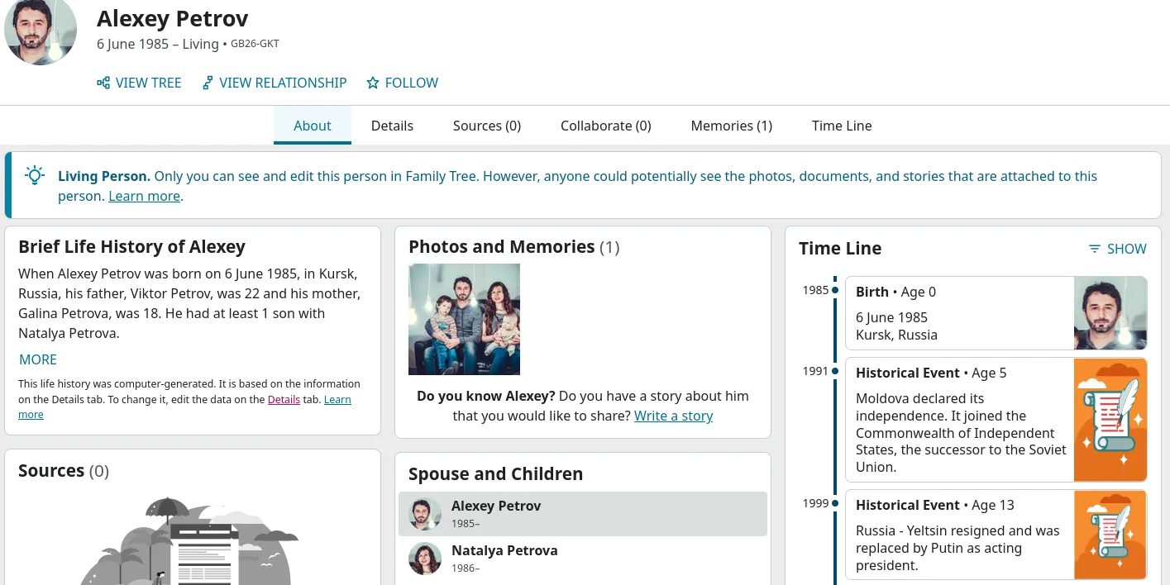1170x585 pixels.
Task: Open the Learn more link in the banner
Action: (144, 196)
